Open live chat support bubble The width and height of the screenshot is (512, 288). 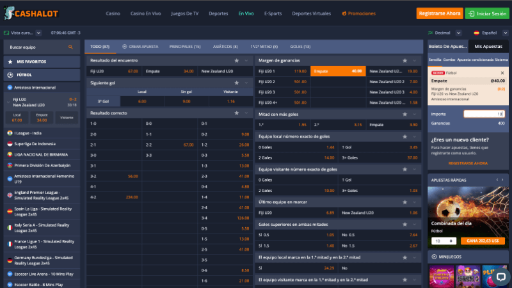500,277
